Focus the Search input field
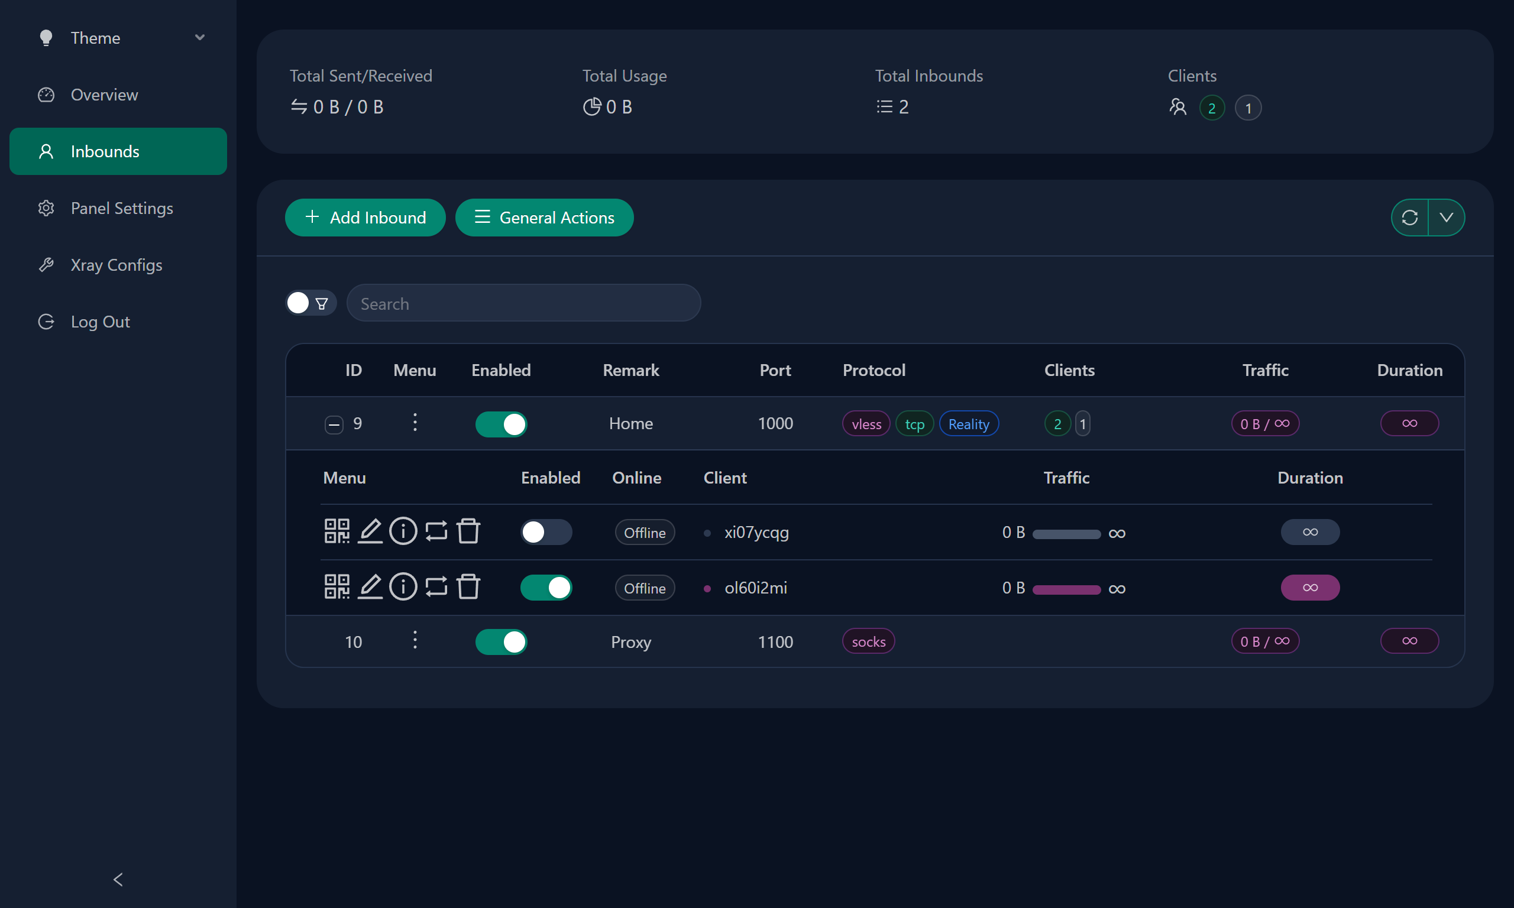The height and width of the screenshot is (908, 1514). pyautogui.click(x=523, y=303)
